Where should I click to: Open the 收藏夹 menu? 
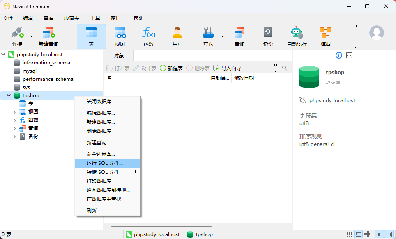click(72, 18)
